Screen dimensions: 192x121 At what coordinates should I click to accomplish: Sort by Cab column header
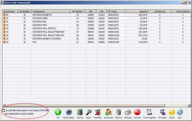pyautogui.click(x=101, y=12)
